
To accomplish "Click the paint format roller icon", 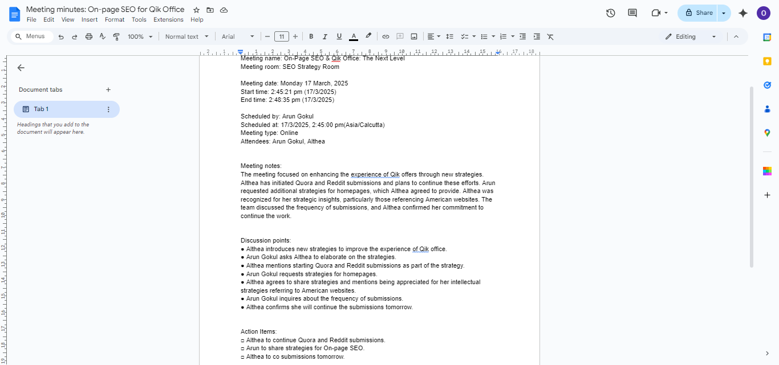I will point(116,36).
